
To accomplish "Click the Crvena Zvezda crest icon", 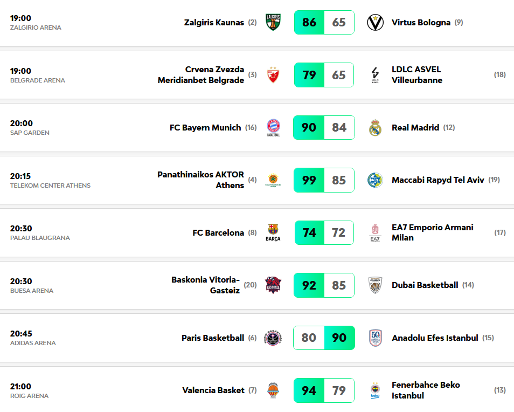I will [273, 75].
